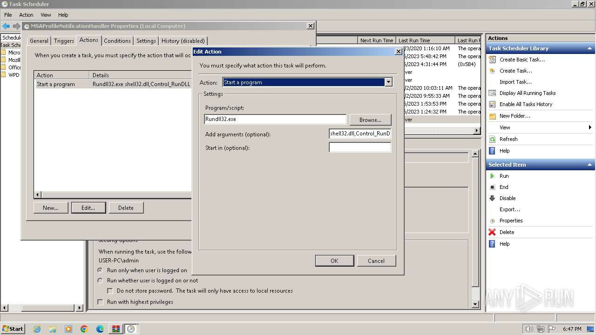Open File Explorer from the taskbar
The image size is (596, 335).
coord(53,329)
